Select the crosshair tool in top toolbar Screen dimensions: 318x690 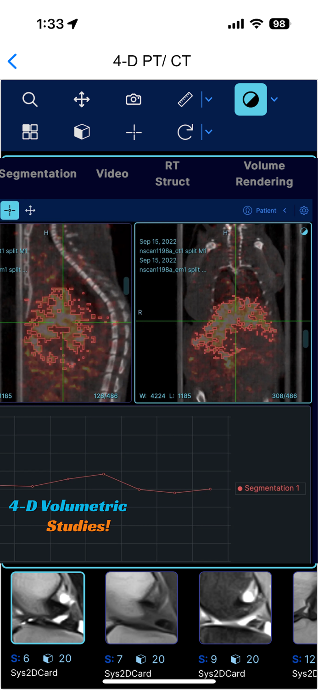pos(134,132)
